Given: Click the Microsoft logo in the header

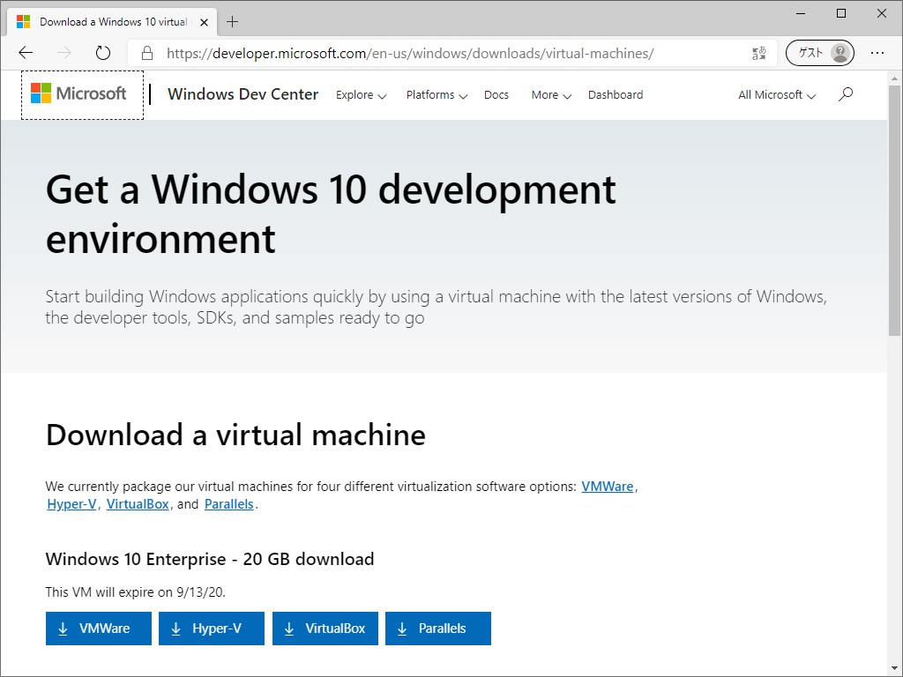Looking at the screenshot, I should 81,93.
